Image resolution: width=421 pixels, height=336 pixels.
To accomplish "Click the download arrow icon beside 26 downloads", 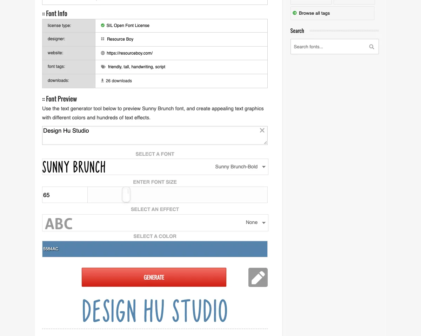I will [102, 80].
